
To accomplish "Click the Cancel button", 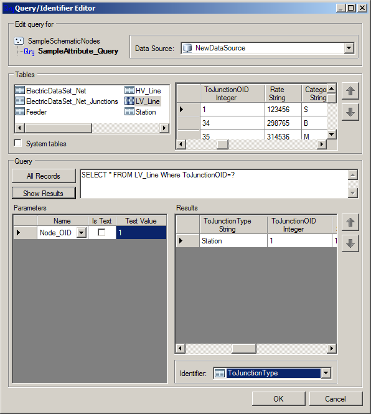I will 336,398.
